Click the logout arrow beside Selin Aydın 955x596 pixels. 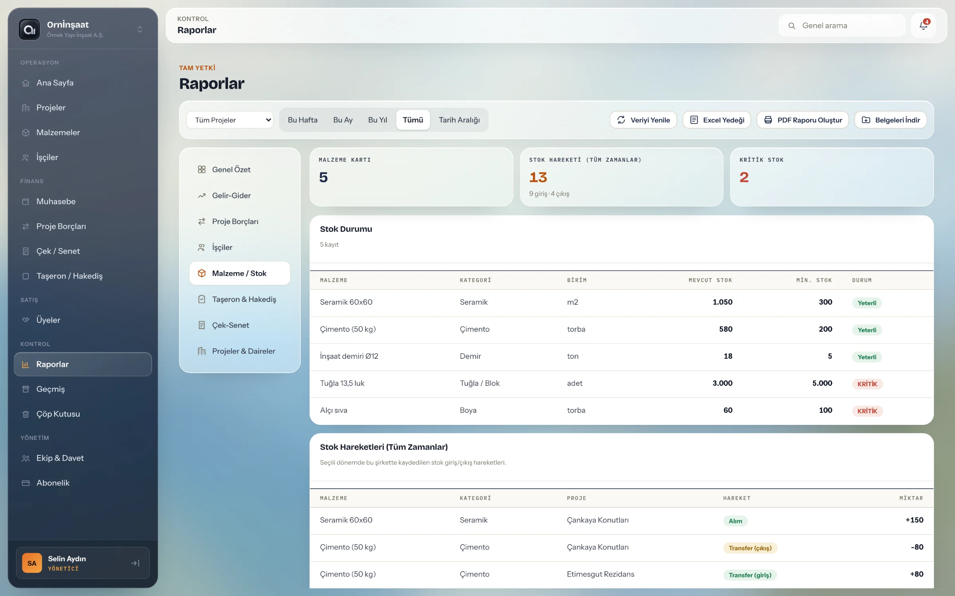pyautogui.click(x=135, y=563)
